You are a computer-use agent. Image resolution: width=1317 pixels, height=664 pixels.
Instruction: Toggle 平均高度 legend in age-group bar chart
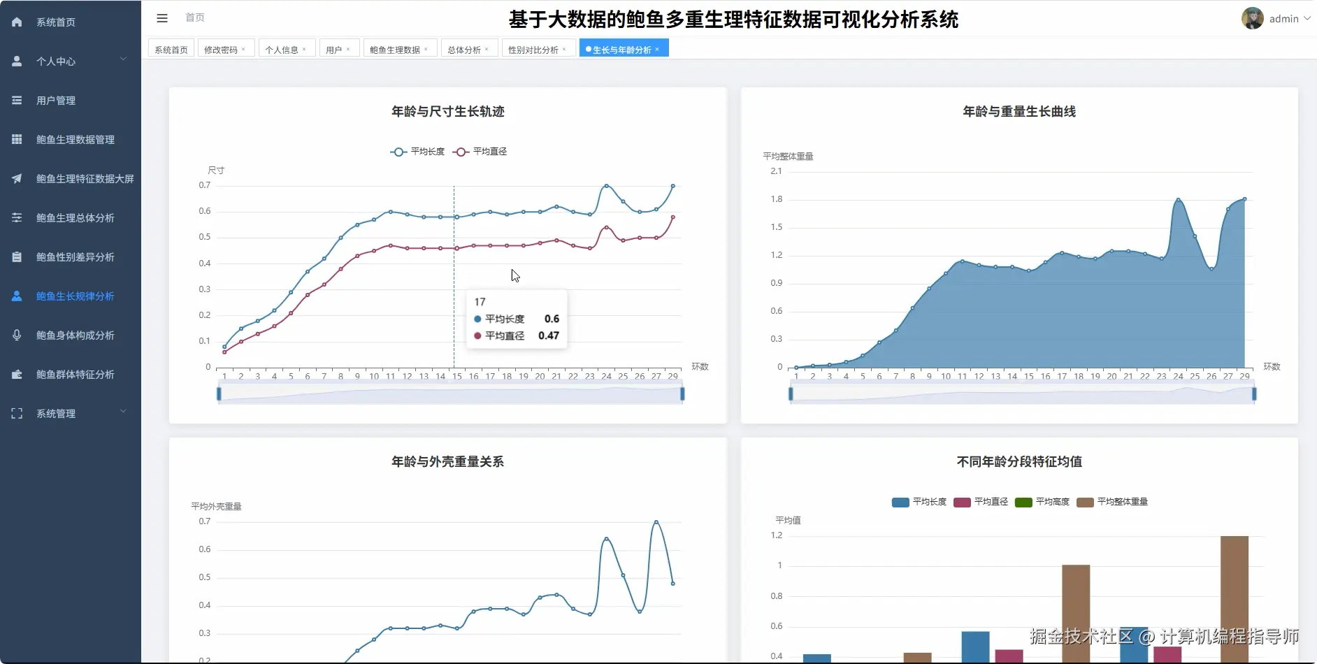[1042, 502]
